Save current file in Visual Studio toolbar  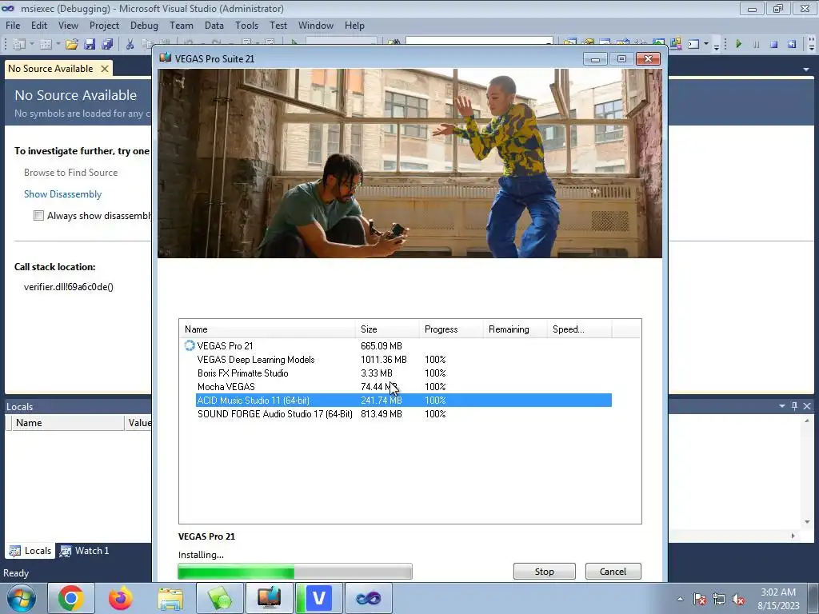pyautogui.click(x=90, y=45)
